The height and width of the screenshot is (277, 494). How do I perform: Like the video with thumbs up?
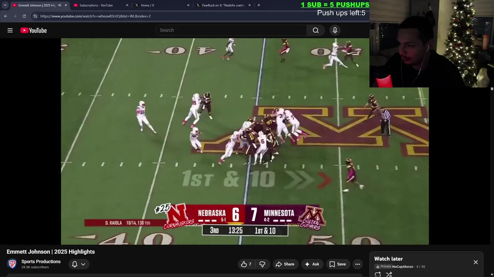[246, 264]
